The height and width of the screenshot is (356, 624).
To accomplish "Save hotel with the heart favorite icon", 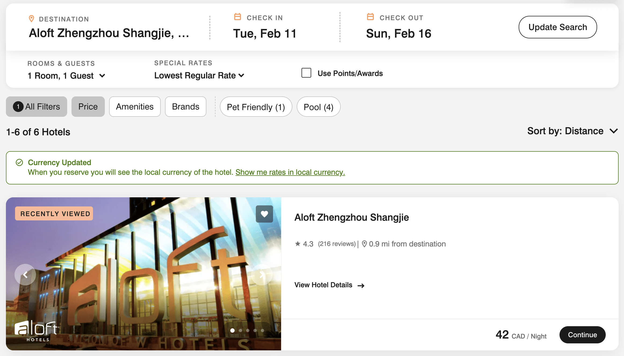I will 264,214.
